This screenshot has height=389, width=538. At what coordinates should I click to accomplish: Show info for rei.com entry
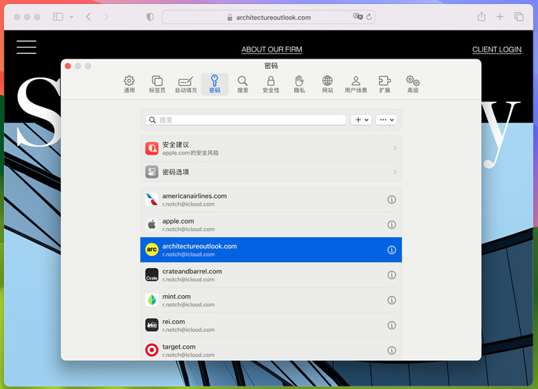click(392, 325)
